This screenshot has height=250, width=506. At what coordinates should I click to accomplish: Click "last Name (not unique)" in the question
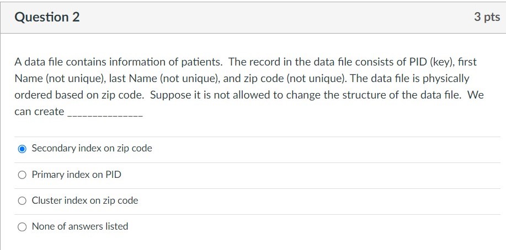coord(164,79)
